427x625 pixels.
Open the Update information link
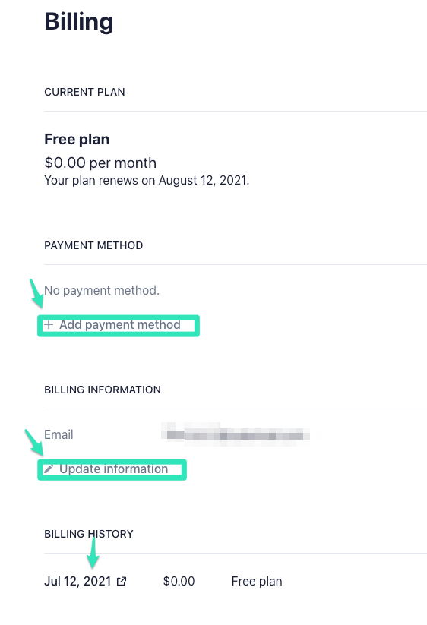coord(106,469)
